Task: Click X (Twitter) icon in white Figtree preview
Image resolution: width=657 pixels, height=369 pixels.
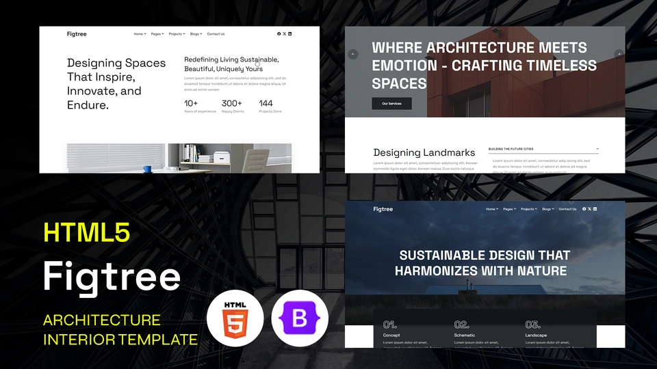Action: coord(285,34)
